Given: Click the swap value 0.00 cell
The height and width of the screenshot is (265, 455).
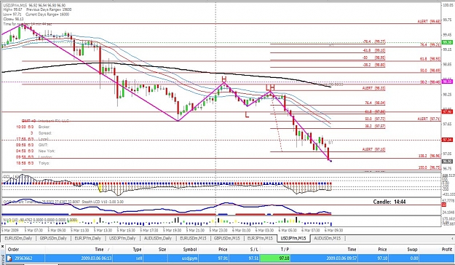Looking at the screenshot, I should 414,258.
